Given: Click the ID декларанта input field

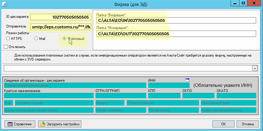Looking at the screenshot, I should pyautogui.click(x=61, y=17).
